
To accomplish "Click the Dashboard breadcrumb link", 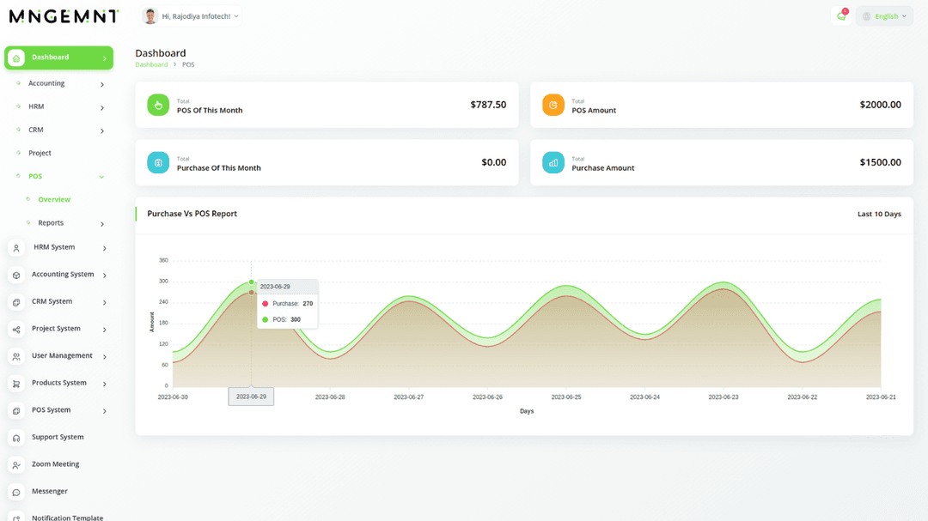I will [151, 64].
